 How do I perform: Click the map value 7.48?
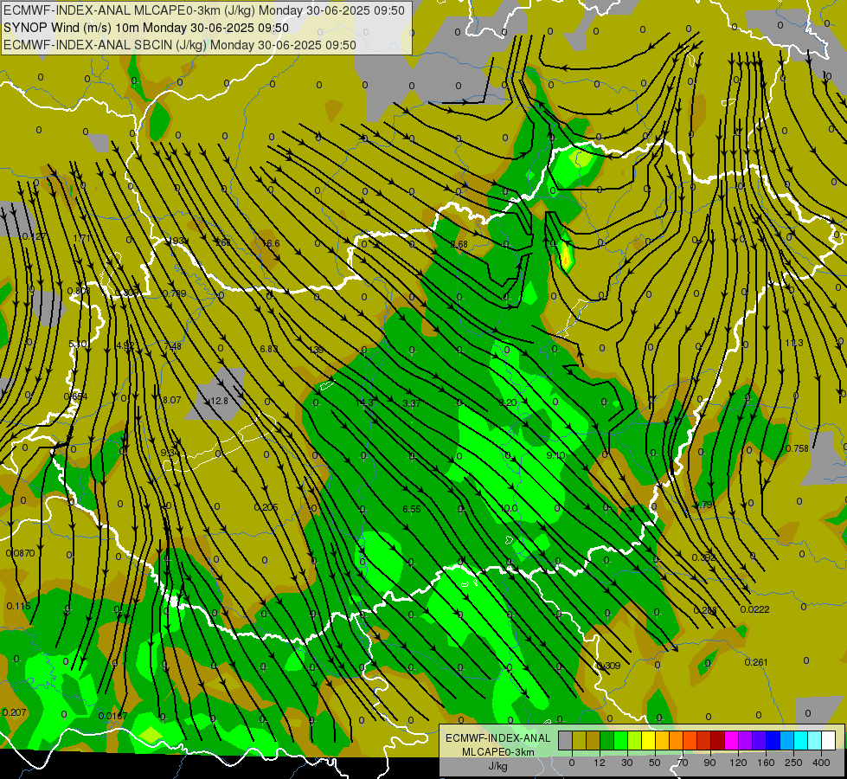pos(172,346)
